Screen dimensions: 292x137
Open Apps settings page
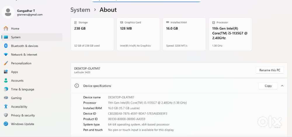[x=32, y=72]
